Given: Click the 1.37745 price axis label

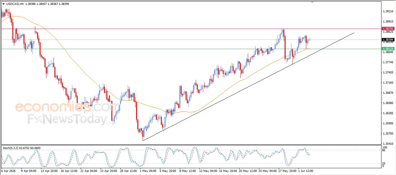Looking at the screenshot, I should (x=388, y=62).
